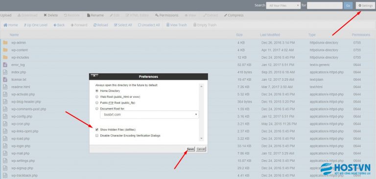This screenshot has width=376, height=179.
Task: Reload the file list
Action: [x=100, y=25]
